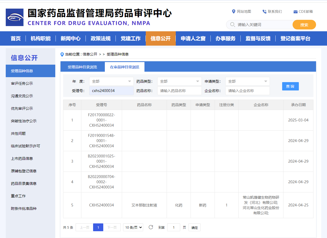This screenshot has height=238, width=327.
Task: Click the orange 搜索 search button
Action: tap(304, 25)
